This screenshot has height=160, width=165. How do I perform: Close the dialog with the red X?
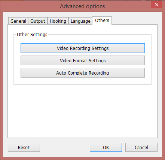(157, 5)
